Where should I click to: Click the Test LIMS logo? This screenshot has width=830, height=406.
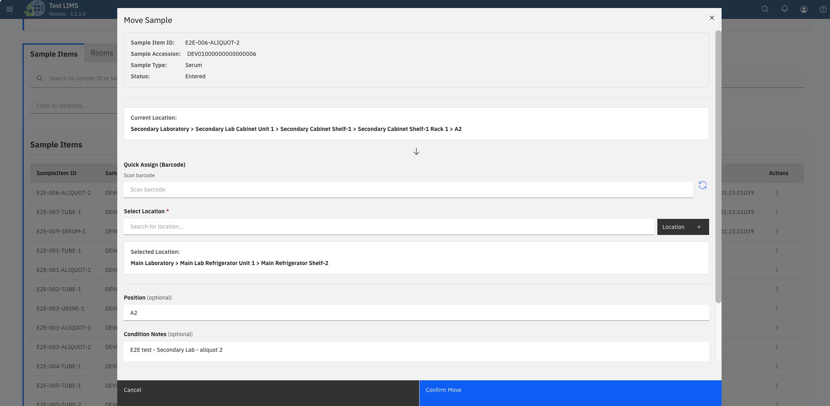(x=35, y=9)
